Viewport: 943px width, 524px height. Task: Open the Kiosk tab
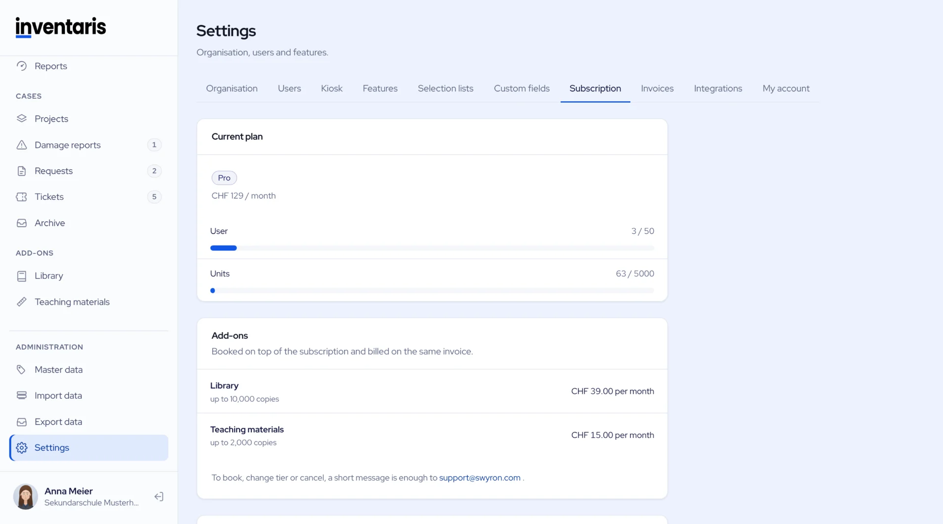click(x=332, y=88)
